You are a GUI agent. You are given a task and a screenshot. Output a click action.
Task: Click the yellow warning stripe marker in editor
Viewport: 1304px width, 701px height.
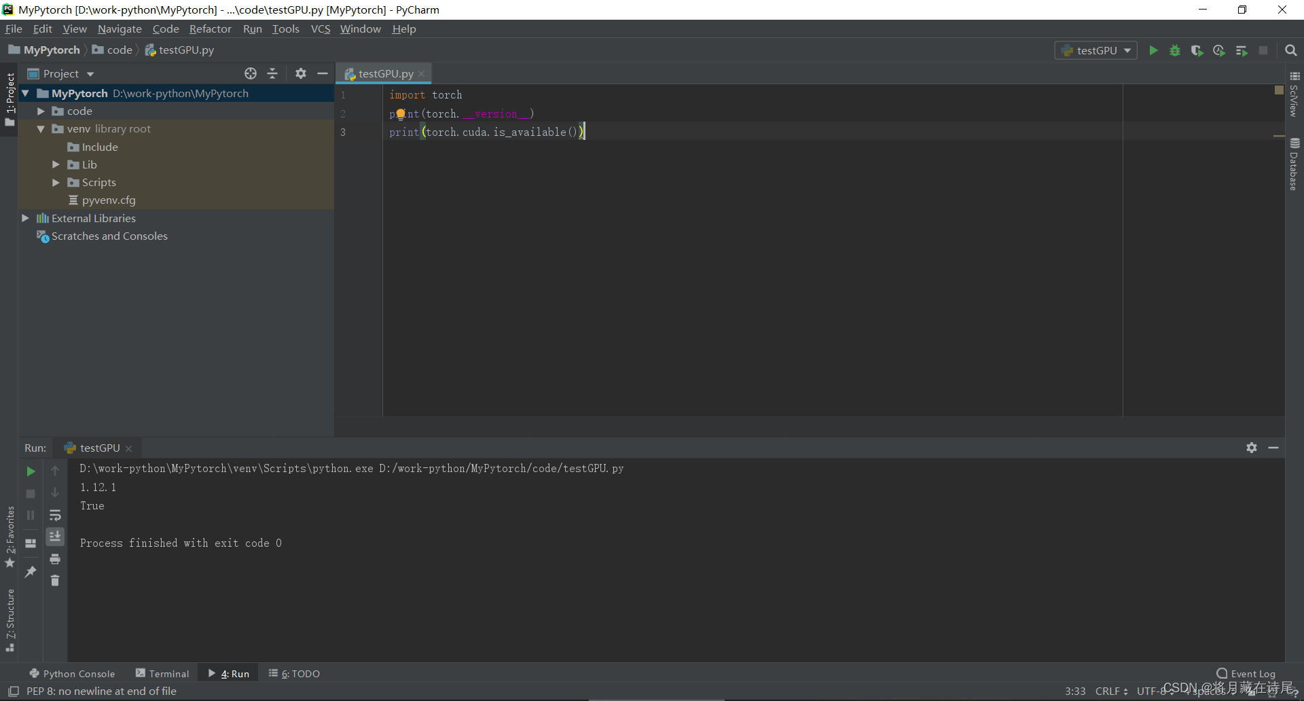[1279, 136]
